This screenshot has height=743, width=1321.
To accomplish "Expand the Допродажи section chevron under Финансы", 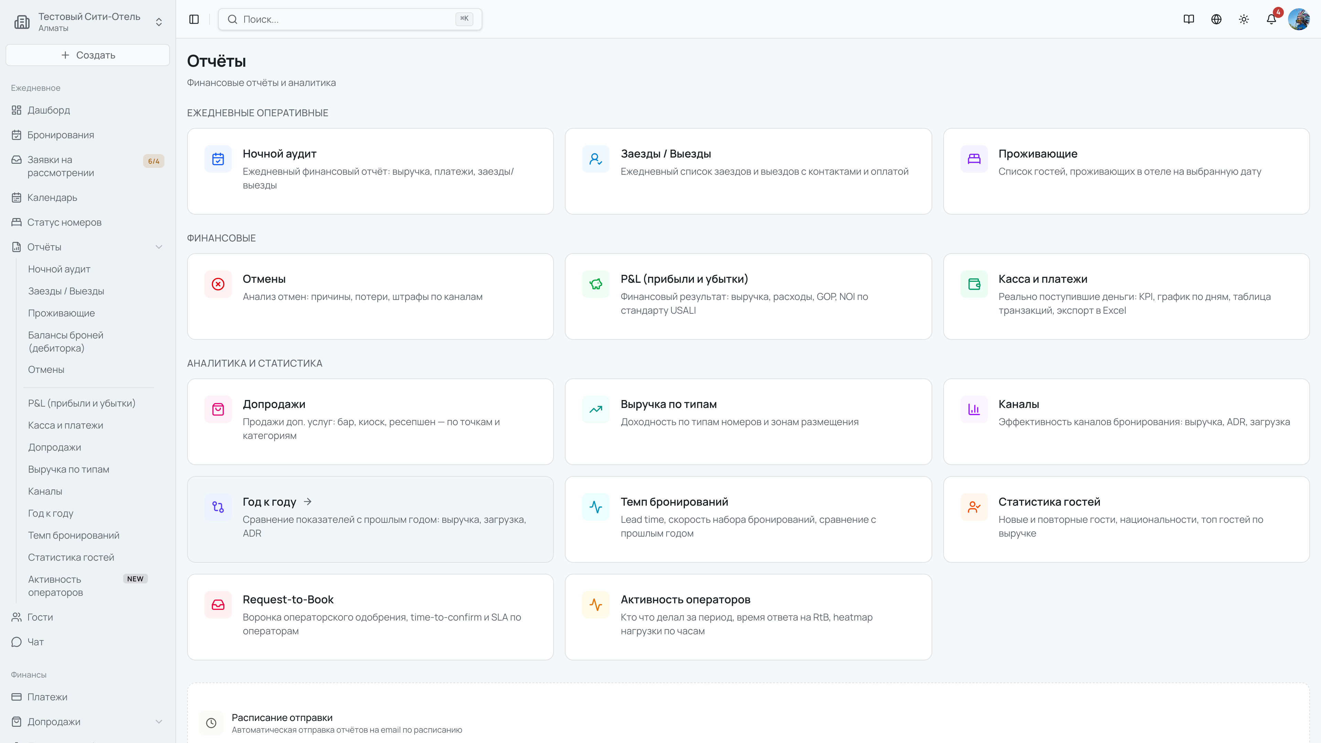I will tap(159, 721).
